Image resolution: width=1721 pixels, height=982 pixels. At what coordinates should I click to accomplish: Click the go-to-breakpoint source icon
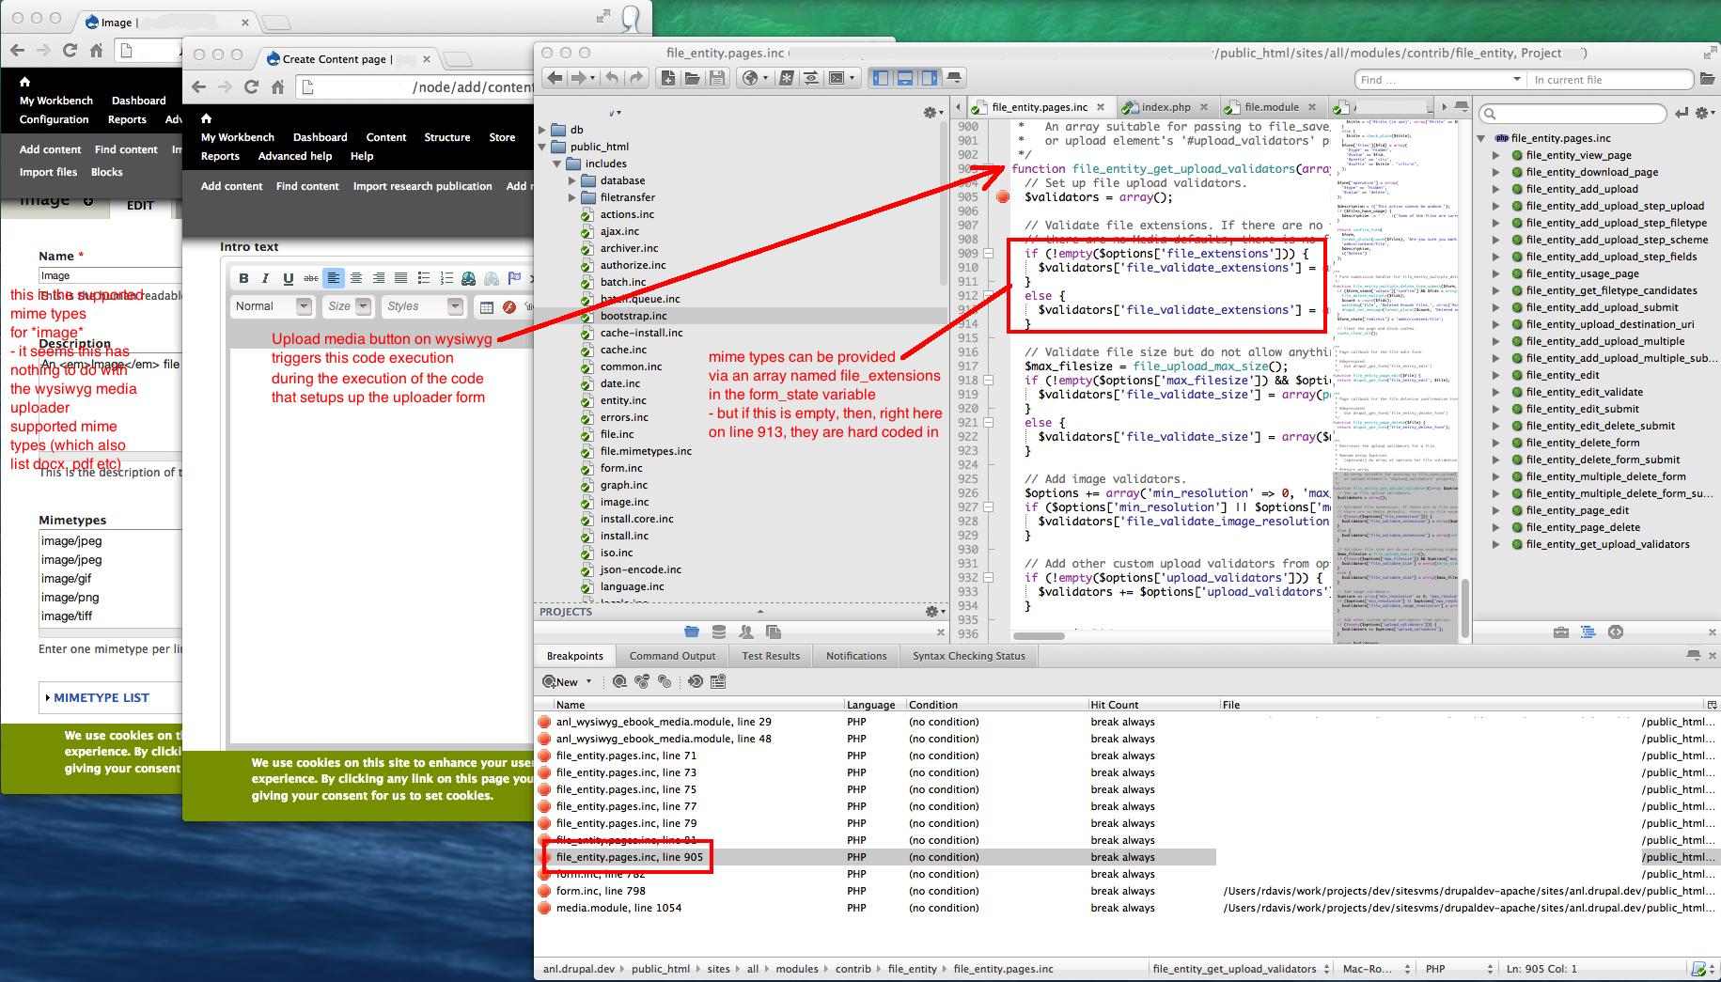[x=696, y=681]
